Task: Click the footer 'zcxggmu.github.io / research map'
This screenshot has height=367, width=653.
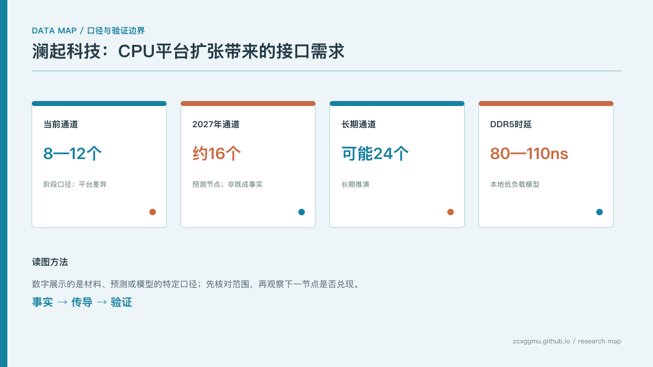Action: [567, 341]
